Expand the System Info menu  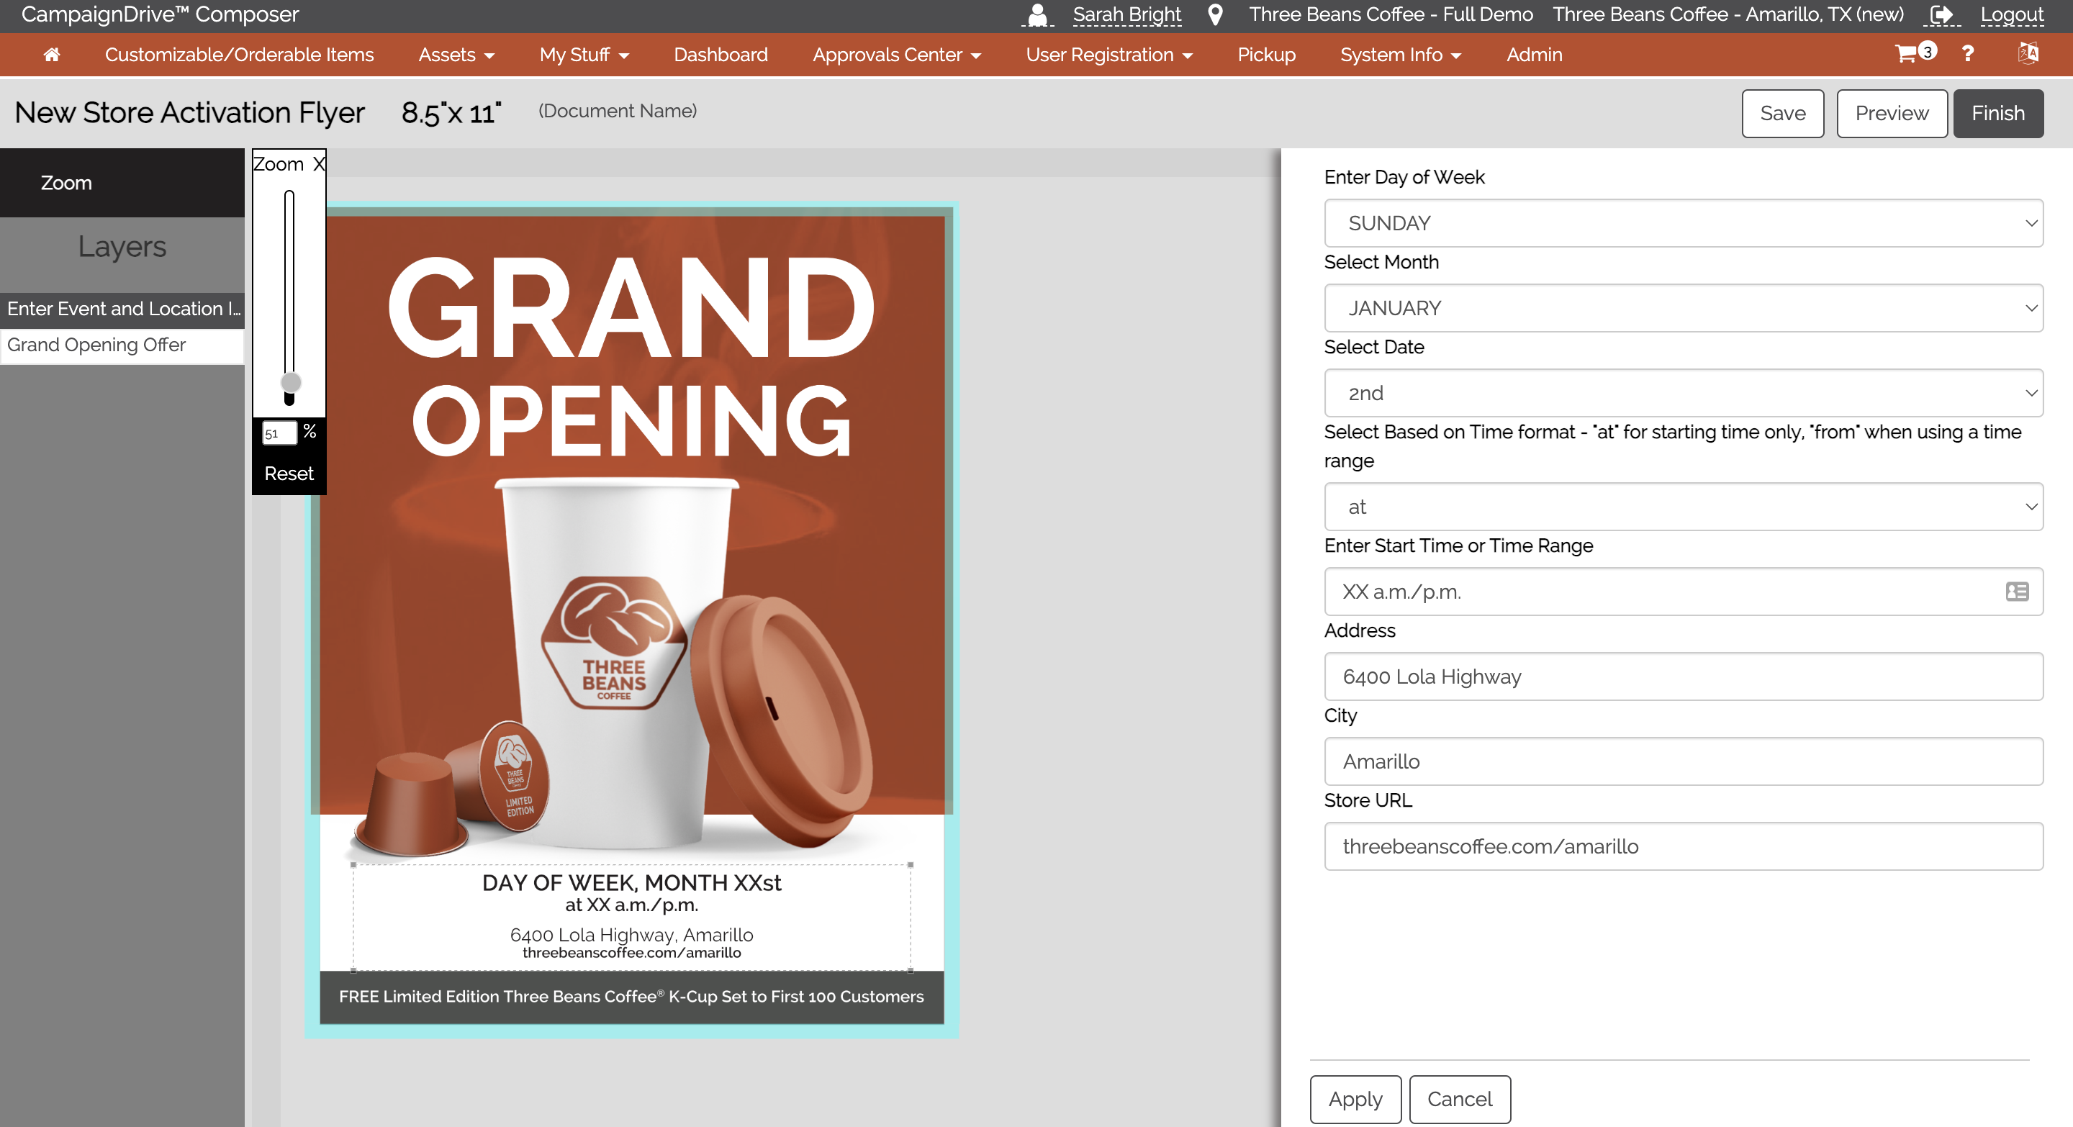(1400, 55)
